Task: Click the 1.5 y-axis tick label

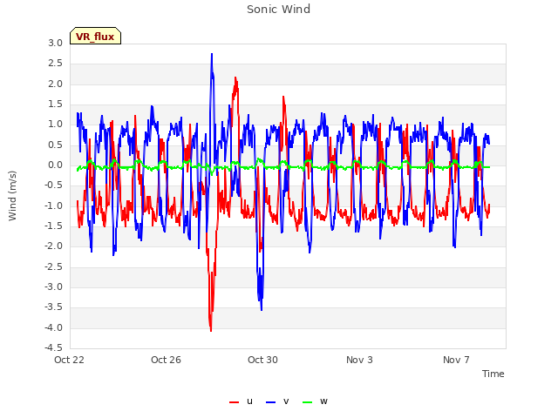Action: (56, 104)
